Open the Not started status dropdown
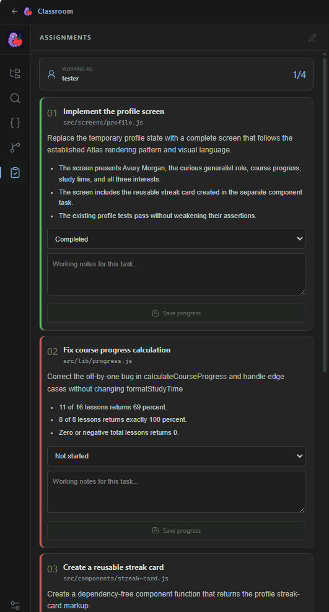 [x=176, y=456]
